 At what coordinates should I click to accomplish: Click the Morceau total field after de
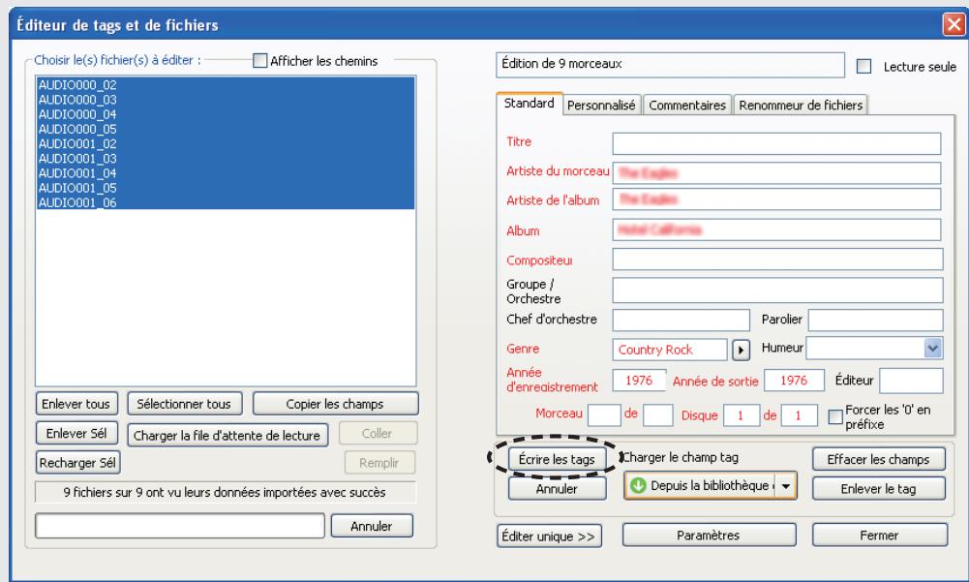point(657,415)
